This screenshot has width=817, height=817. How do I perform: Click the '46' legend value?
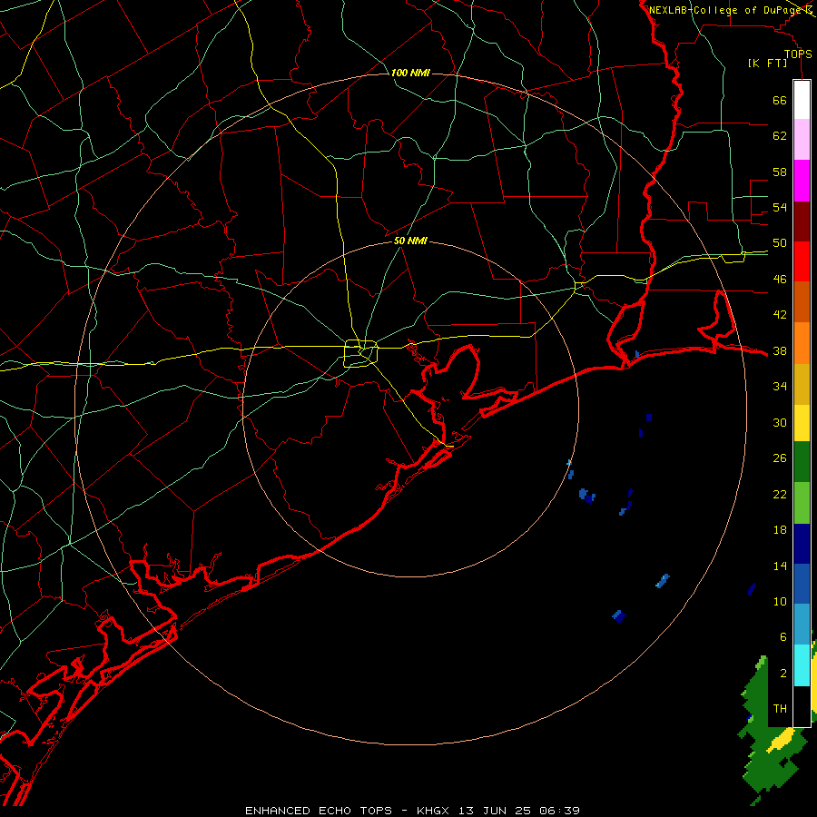[x=780, y=280]
